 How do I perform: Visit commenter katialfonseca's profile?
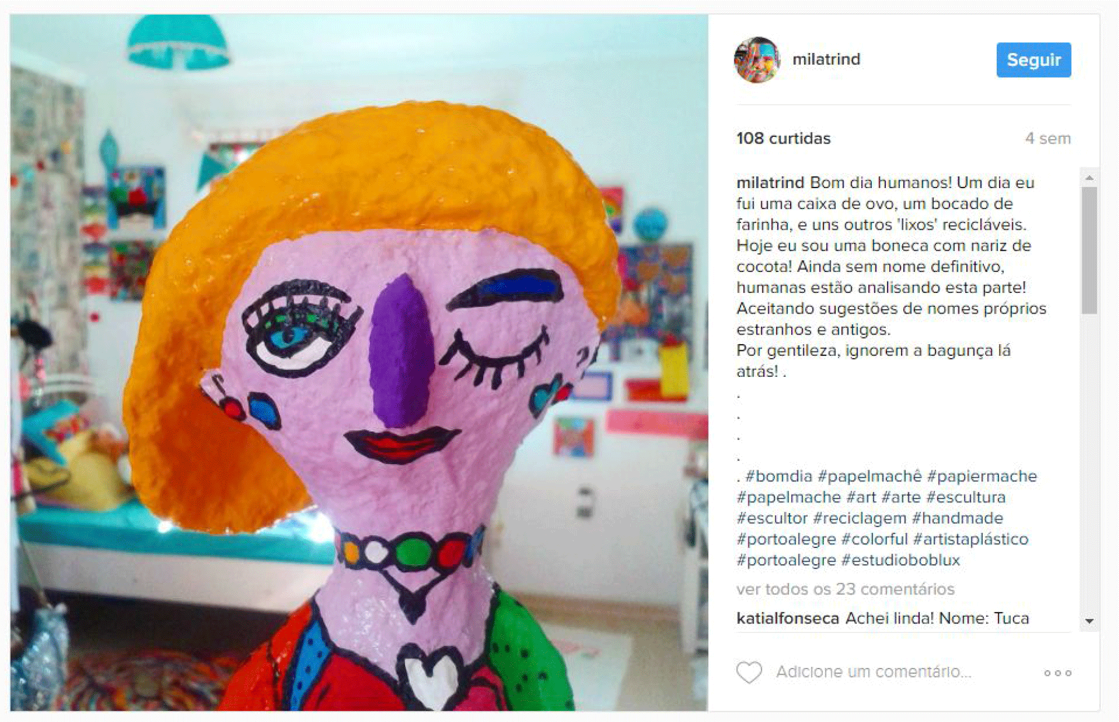pos(788,618)
